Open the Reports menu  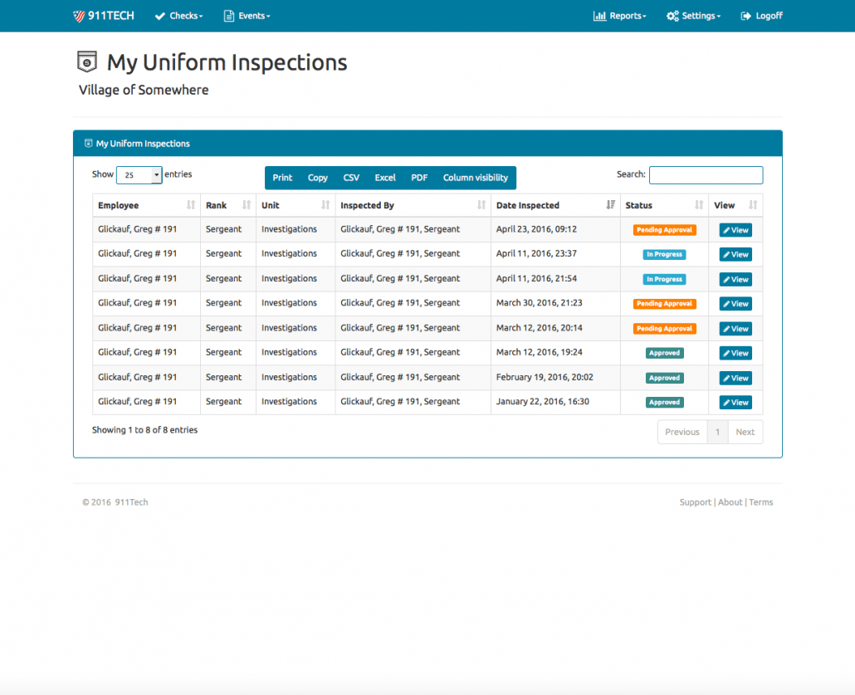click(620, 15)
